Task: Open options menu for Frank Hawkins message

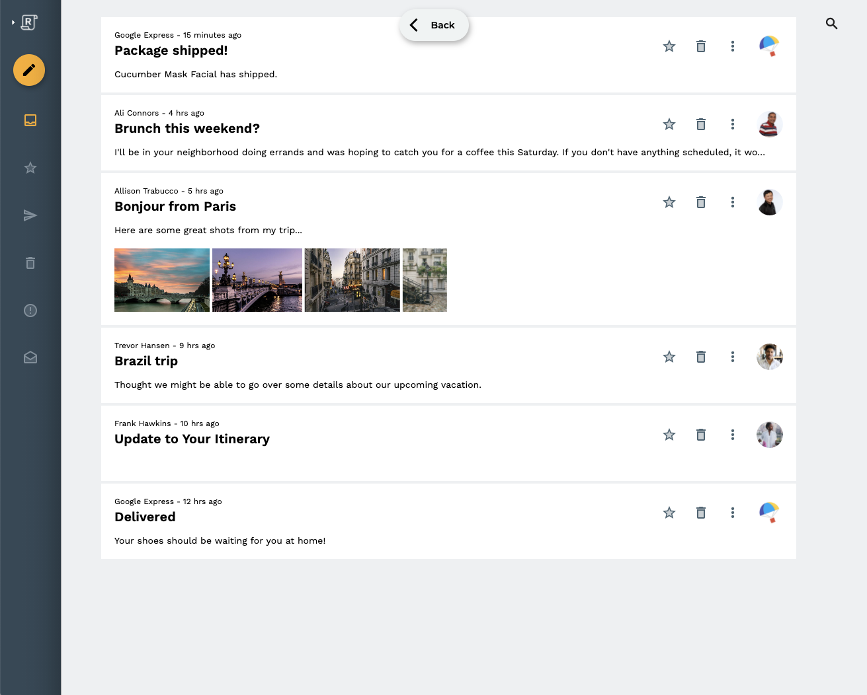Action: 732,435
